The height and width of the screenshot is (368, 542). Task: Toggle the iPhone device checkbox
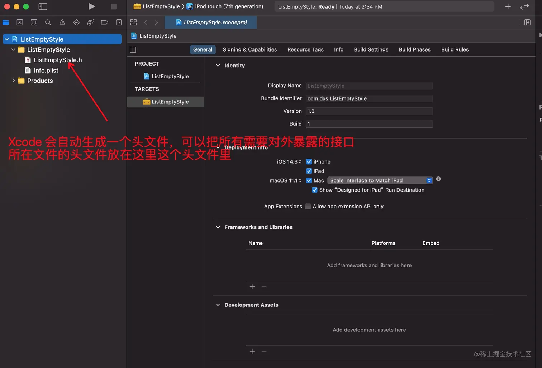coord(309,162)
